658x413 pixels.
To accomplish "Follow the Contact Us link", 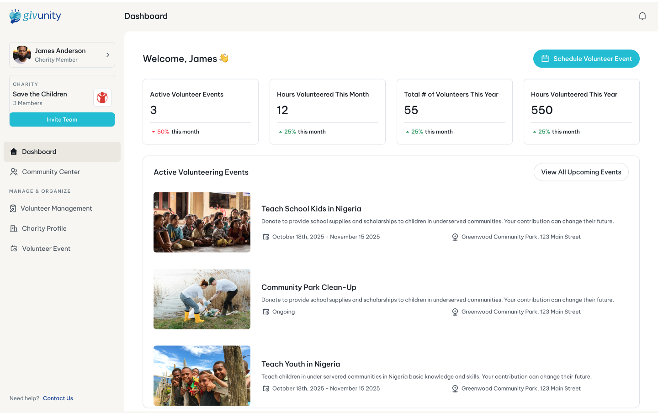I will (58, 398).
